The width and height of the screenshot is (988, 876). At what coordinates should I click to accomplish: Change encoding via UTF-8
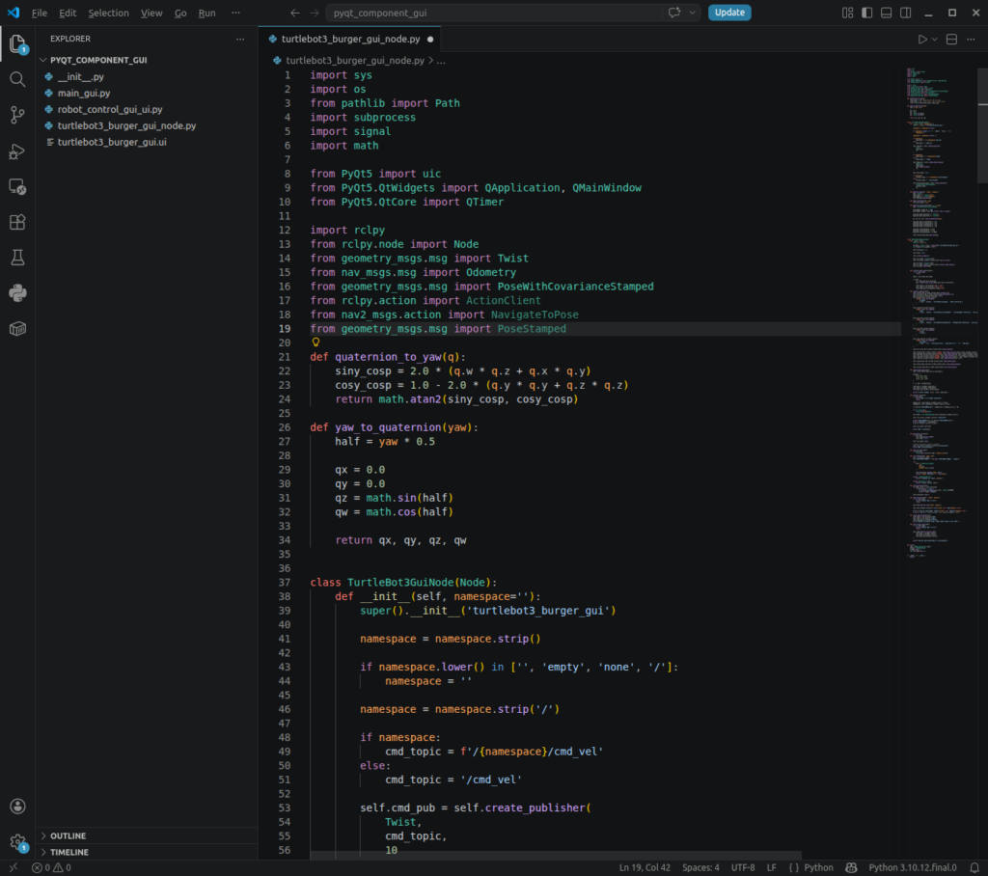tap(743, 868)
